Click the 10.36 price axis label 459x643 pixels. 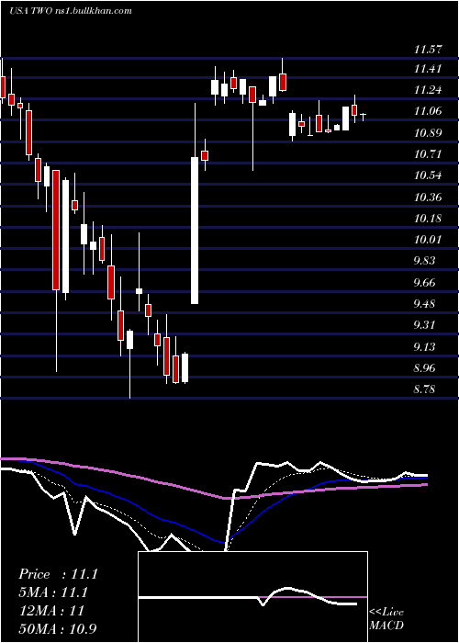(x=428, y=197)
